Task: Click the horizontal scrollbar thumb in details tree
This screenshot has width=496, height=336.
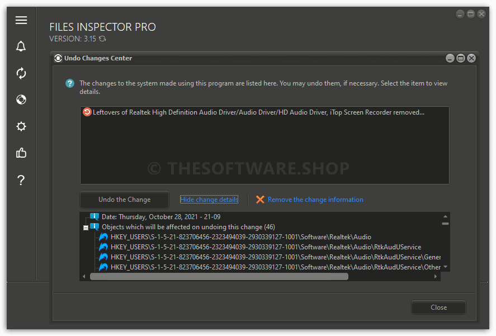Action: point(219,277)
